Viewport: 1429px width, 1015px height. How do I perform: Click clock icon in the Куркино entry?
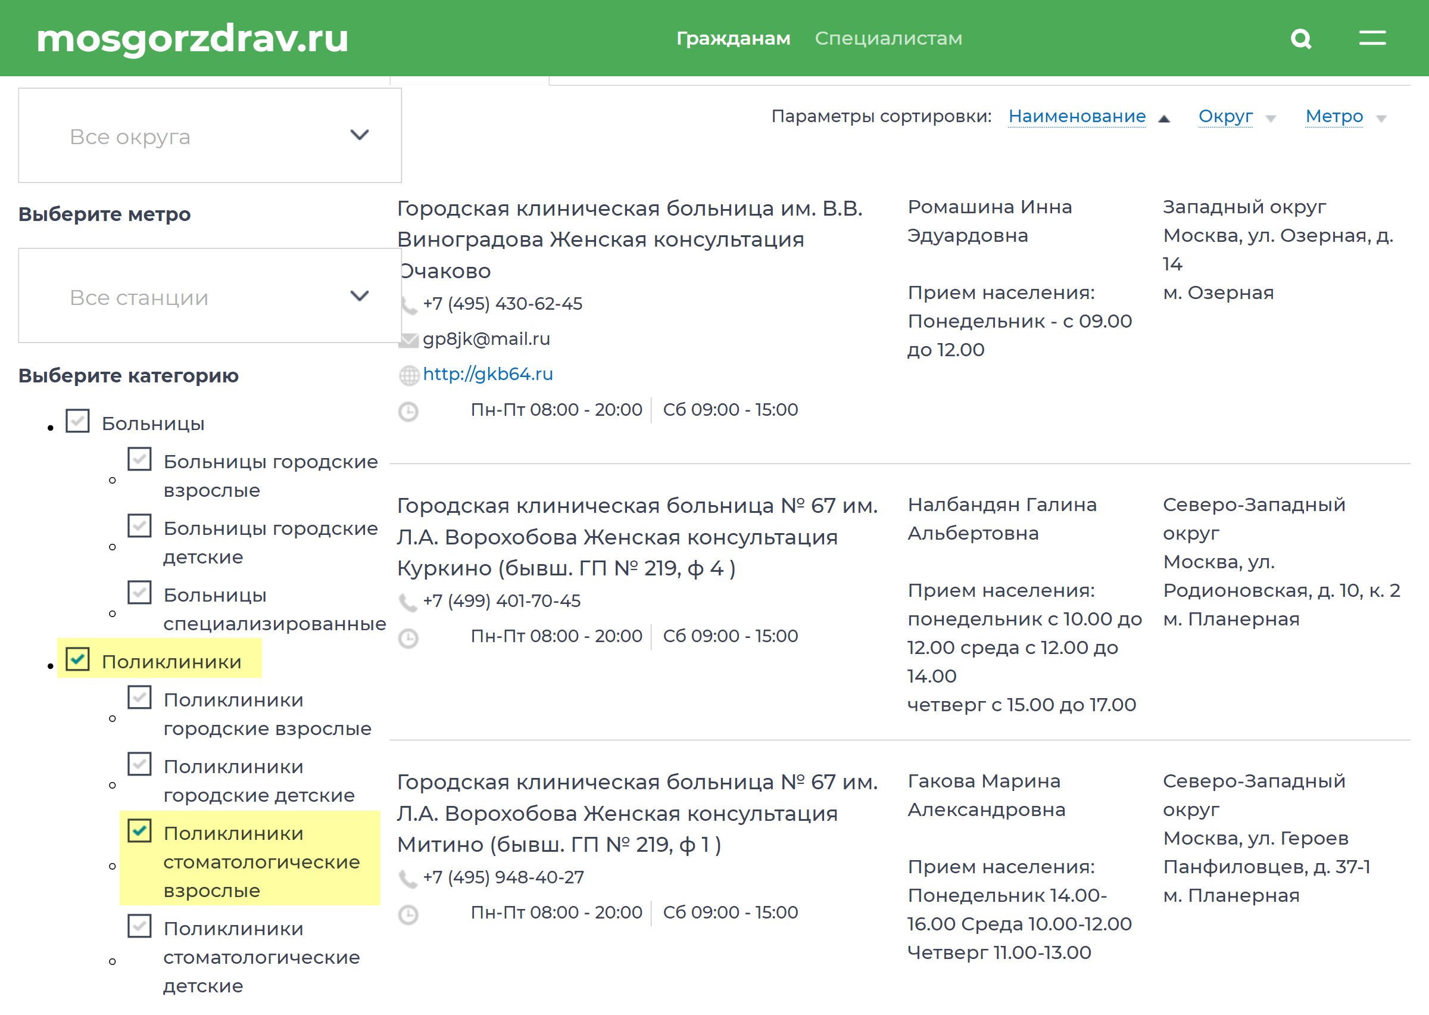(408, 638)
